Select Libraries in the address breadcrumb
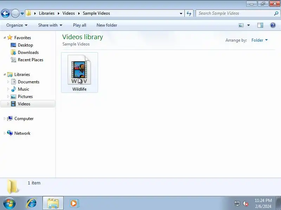281x210 pixels. pyautogui.click(x=47, y=13)
